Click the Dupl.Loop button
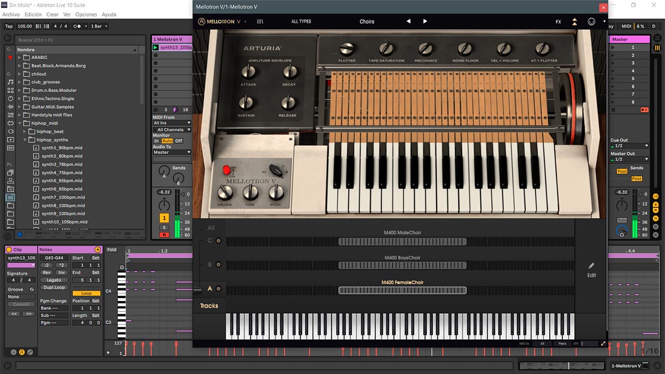 click(x=54, y=287)
